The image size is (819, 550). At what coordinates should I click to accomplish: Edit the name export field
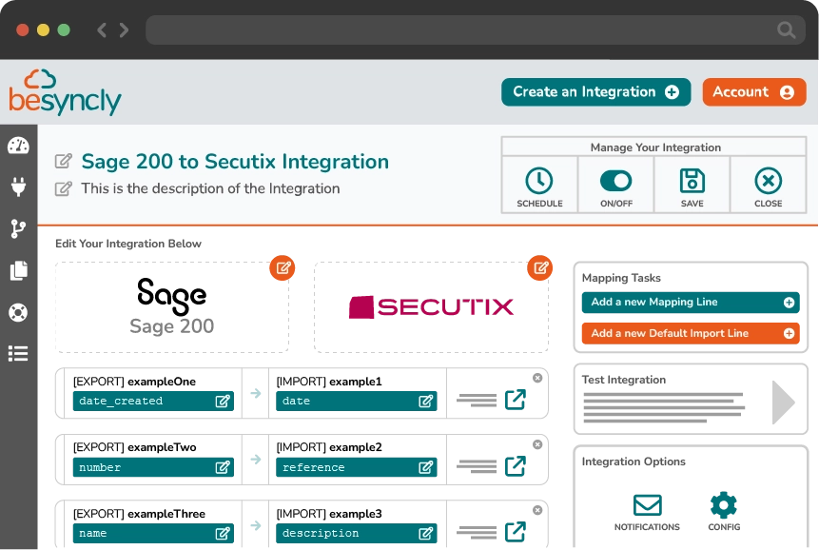(153, 533)
